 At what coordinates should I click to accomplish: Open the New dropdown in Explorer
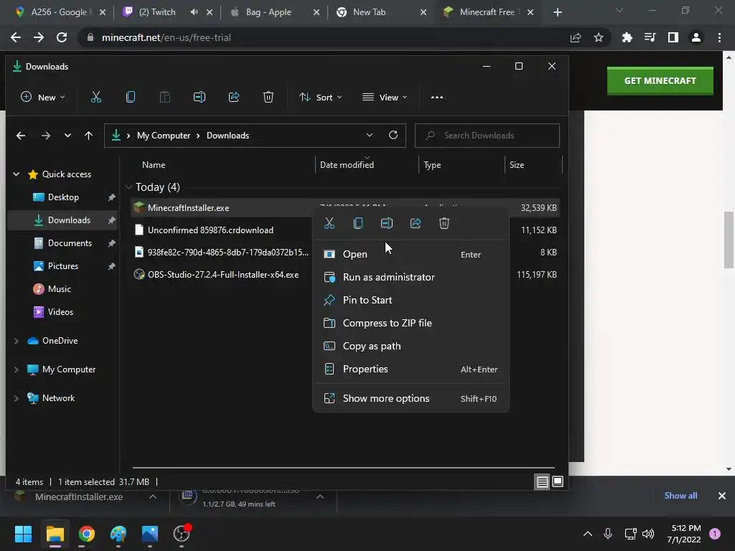click(x=42, y=97)
